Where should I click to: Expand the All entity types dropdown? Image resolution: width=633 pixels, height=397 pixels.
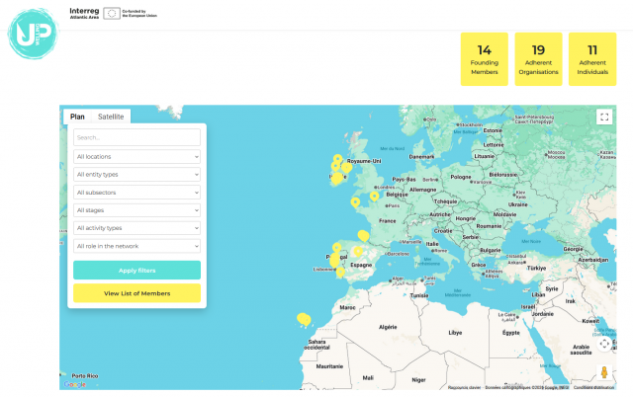coord(136,174)
